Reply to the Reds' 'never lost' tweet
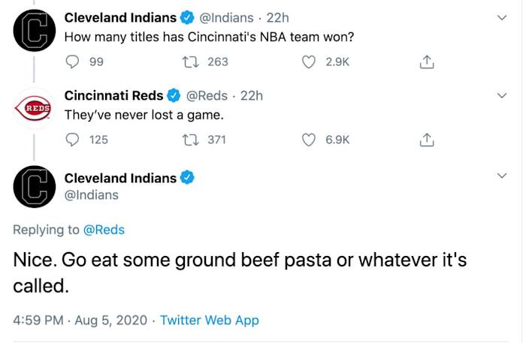526x343 pixels. coord(73,139)
